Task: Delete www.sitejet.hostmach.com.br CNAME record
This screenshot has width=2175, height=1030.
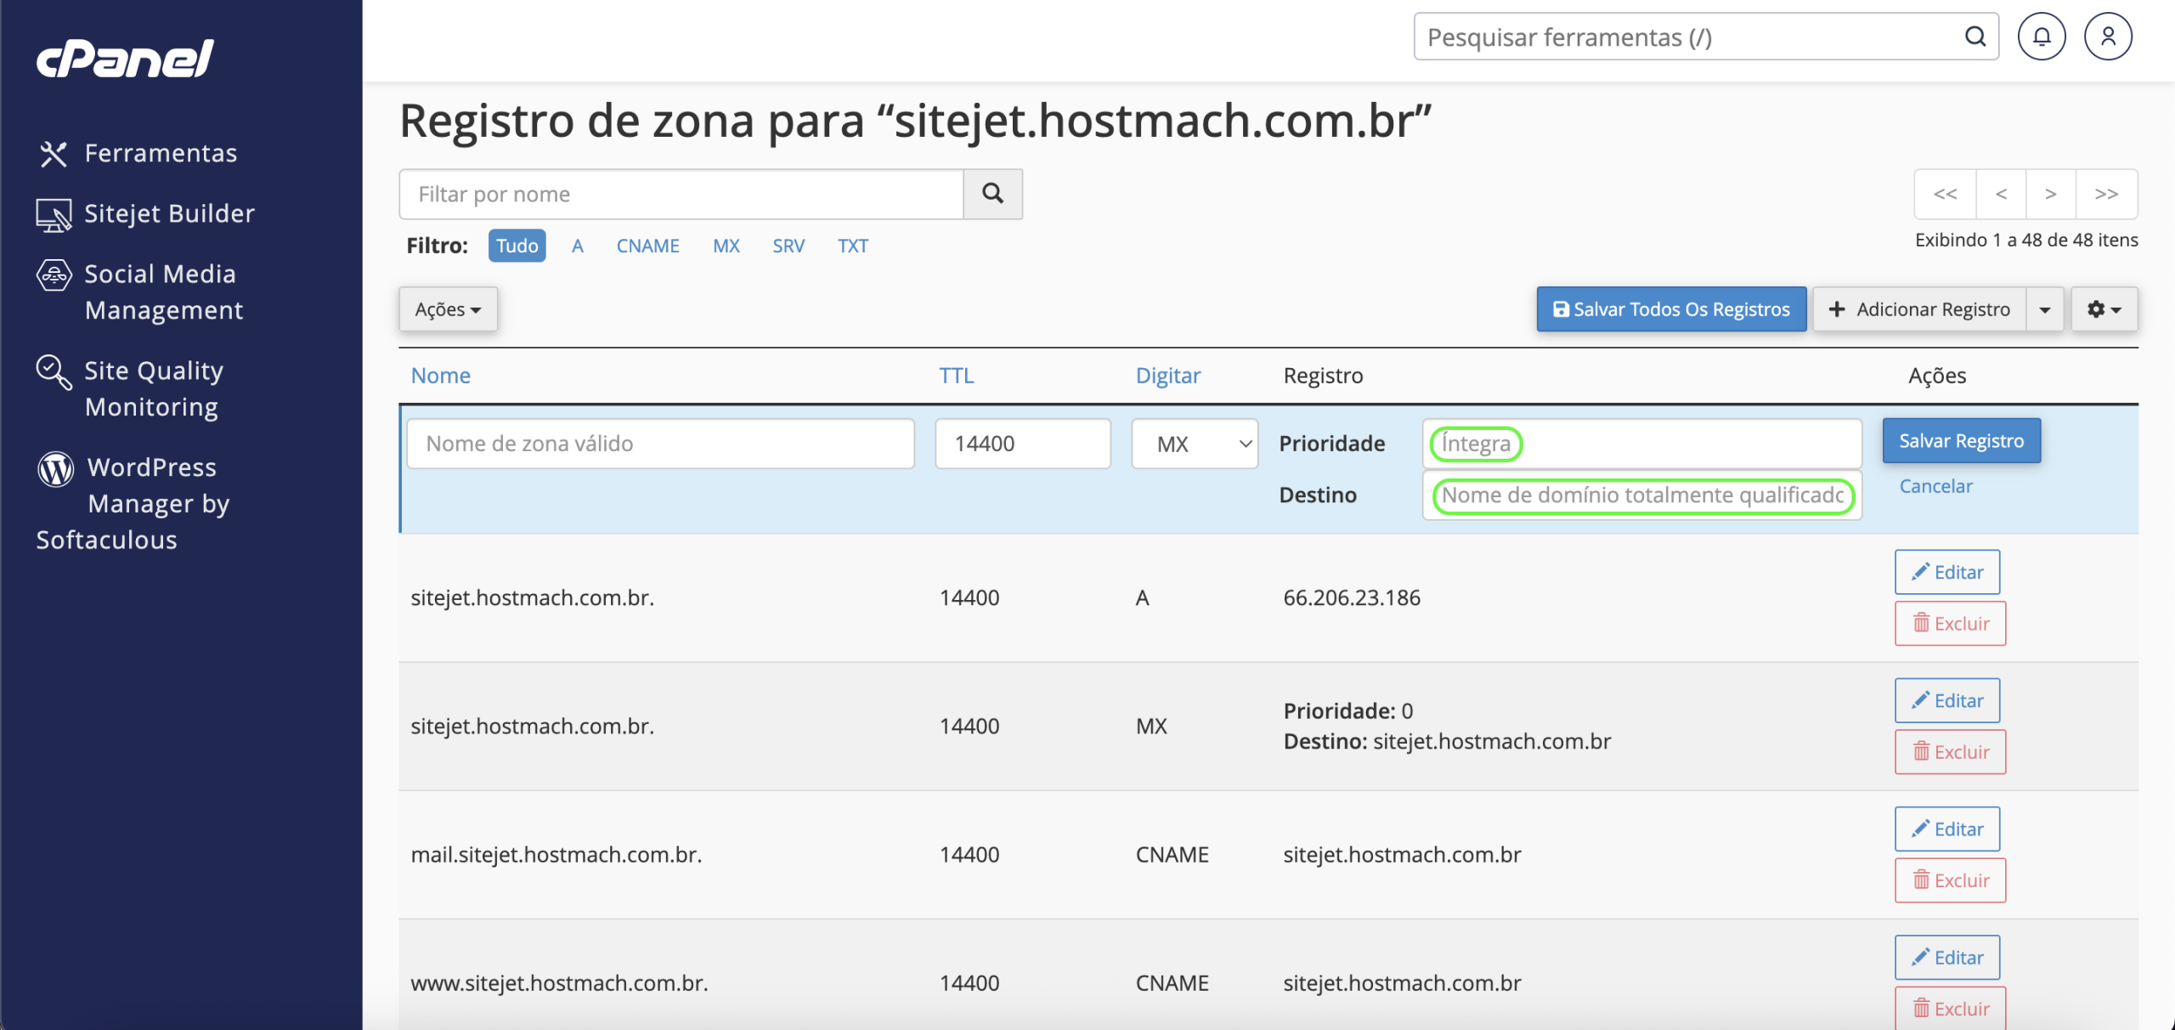Action: coord(1950,1009)
